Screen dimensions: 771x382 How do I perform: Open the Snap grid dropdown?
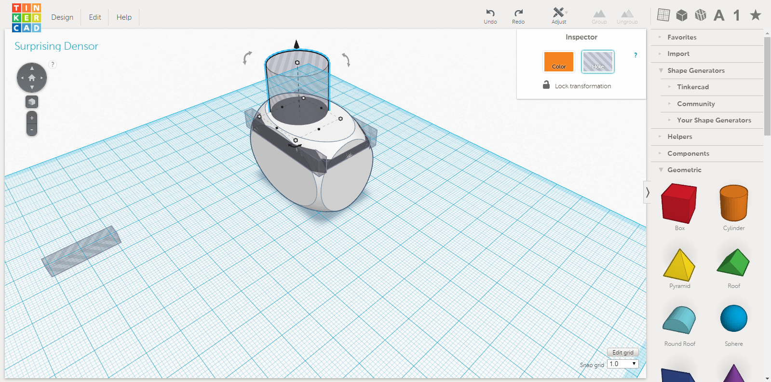(x=623, y=364)
